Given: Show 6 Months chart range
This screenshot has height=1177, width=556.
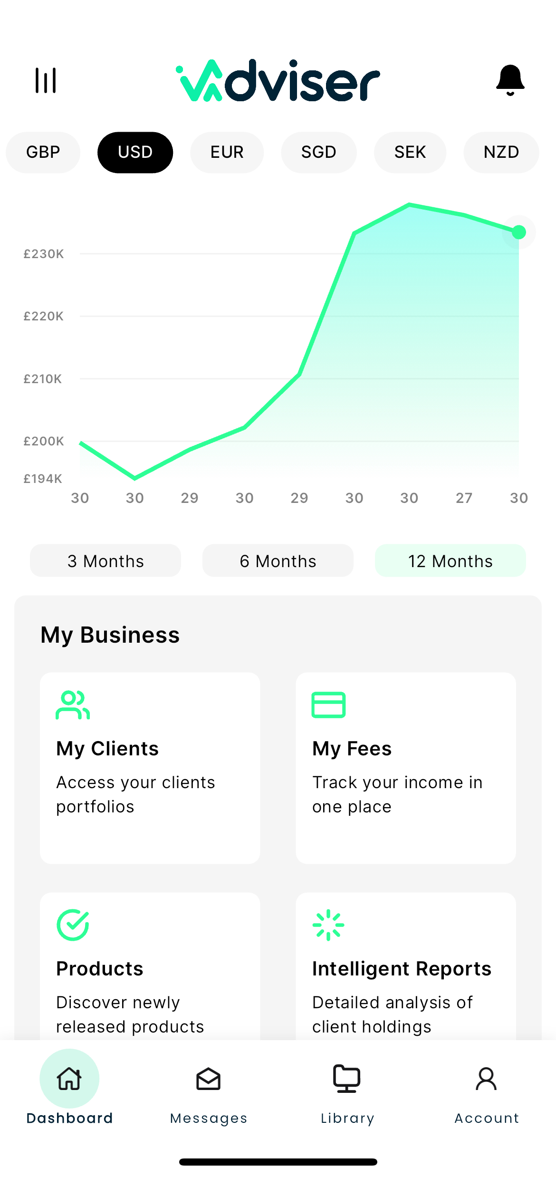Looking at the screenshot, I should pos(278,561).
